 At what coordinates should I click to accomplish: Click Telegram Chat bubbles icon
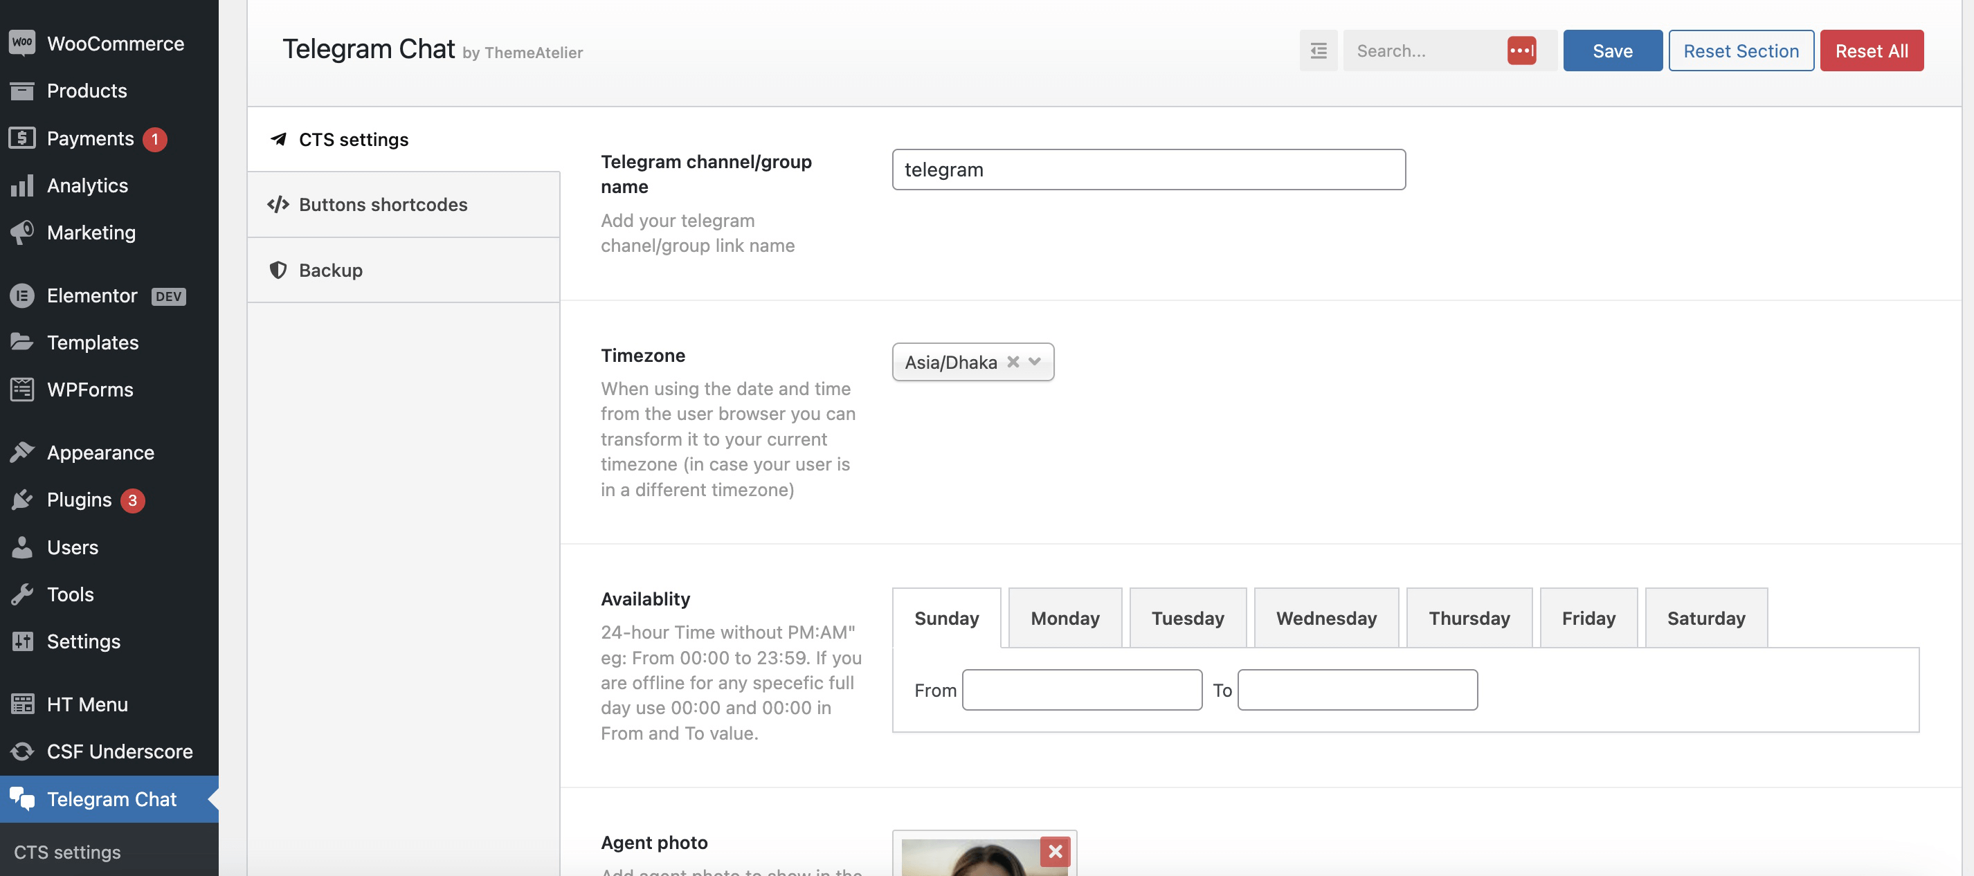click(x=22, y=799)
